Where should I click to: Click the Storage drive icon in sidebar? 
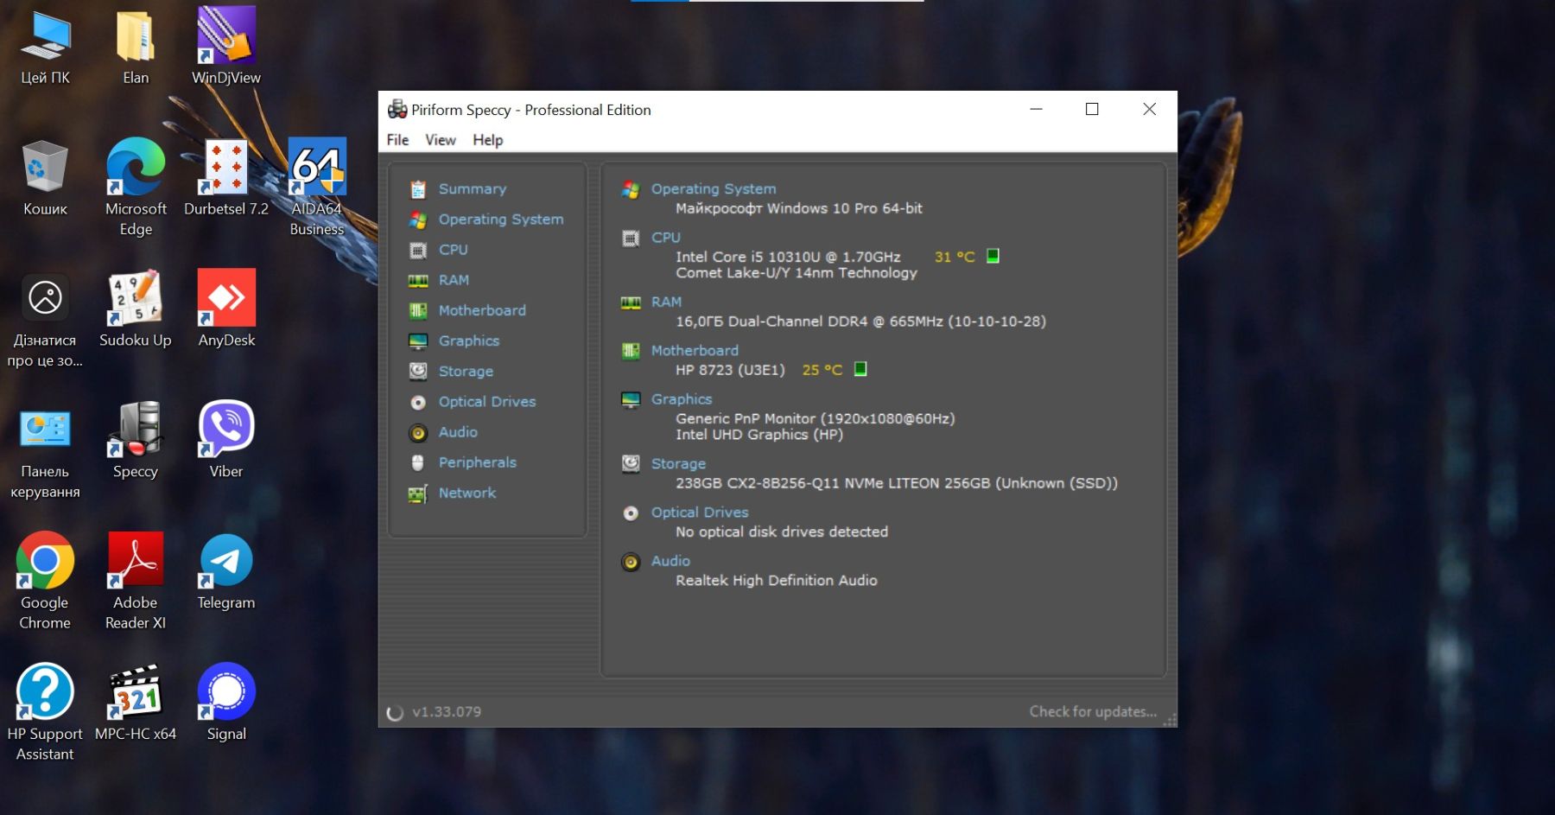(418, 372)
